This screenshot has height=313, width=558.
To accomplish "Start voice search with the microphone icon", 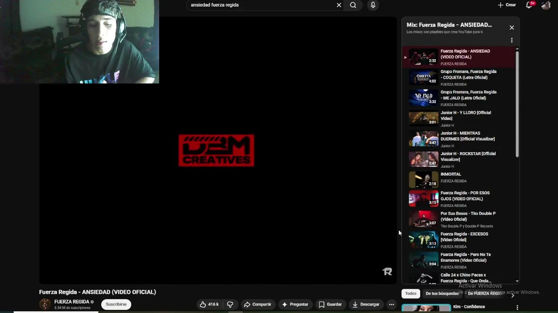I will 373,5.
